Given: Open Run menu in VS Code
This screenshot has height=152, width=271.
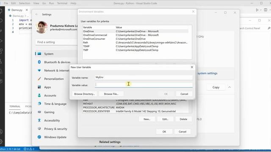Looking at the screenshot, I should (x=52, y=3).
